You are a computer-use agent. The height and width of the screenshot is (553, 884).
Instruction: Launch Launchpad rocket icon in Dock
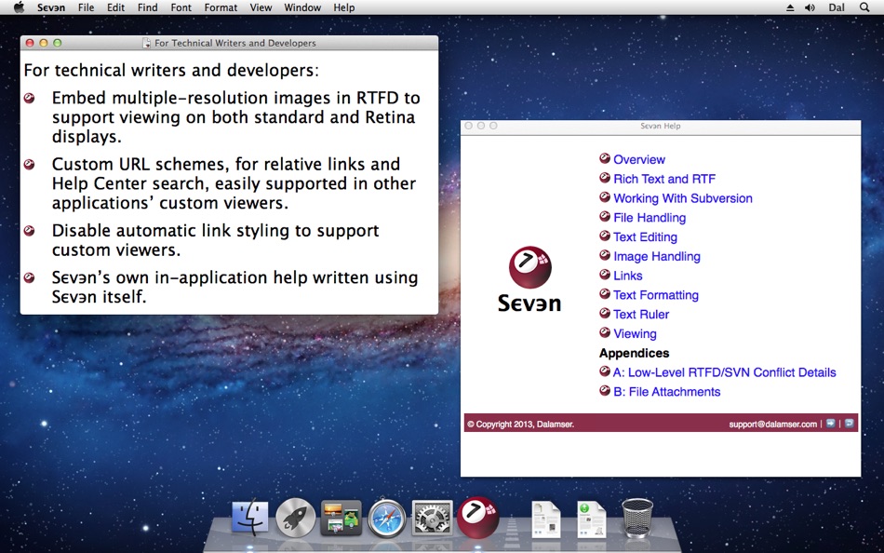(x=295, y=517)
